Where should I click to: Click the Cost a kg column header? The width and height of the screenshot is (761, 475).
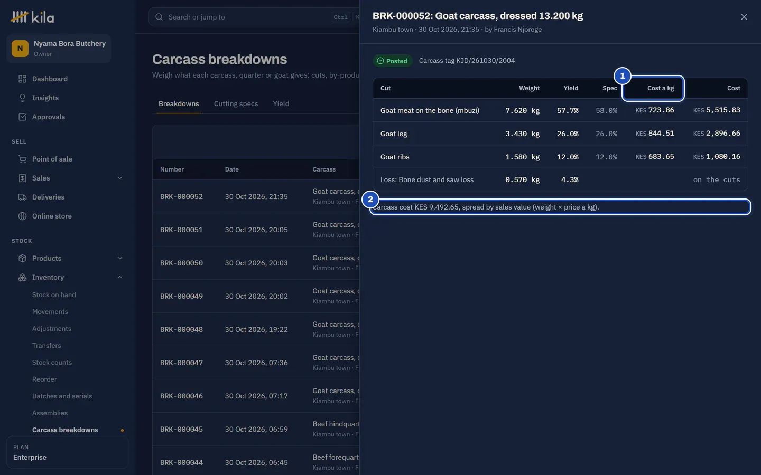pos(661,88)
